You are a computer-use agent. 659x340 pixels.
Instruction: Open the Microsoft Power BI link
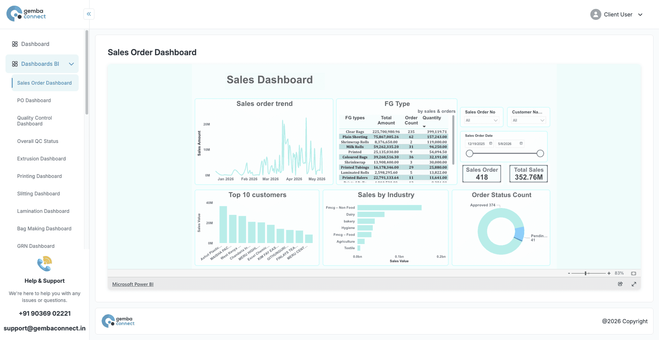(x=133, y=284)
